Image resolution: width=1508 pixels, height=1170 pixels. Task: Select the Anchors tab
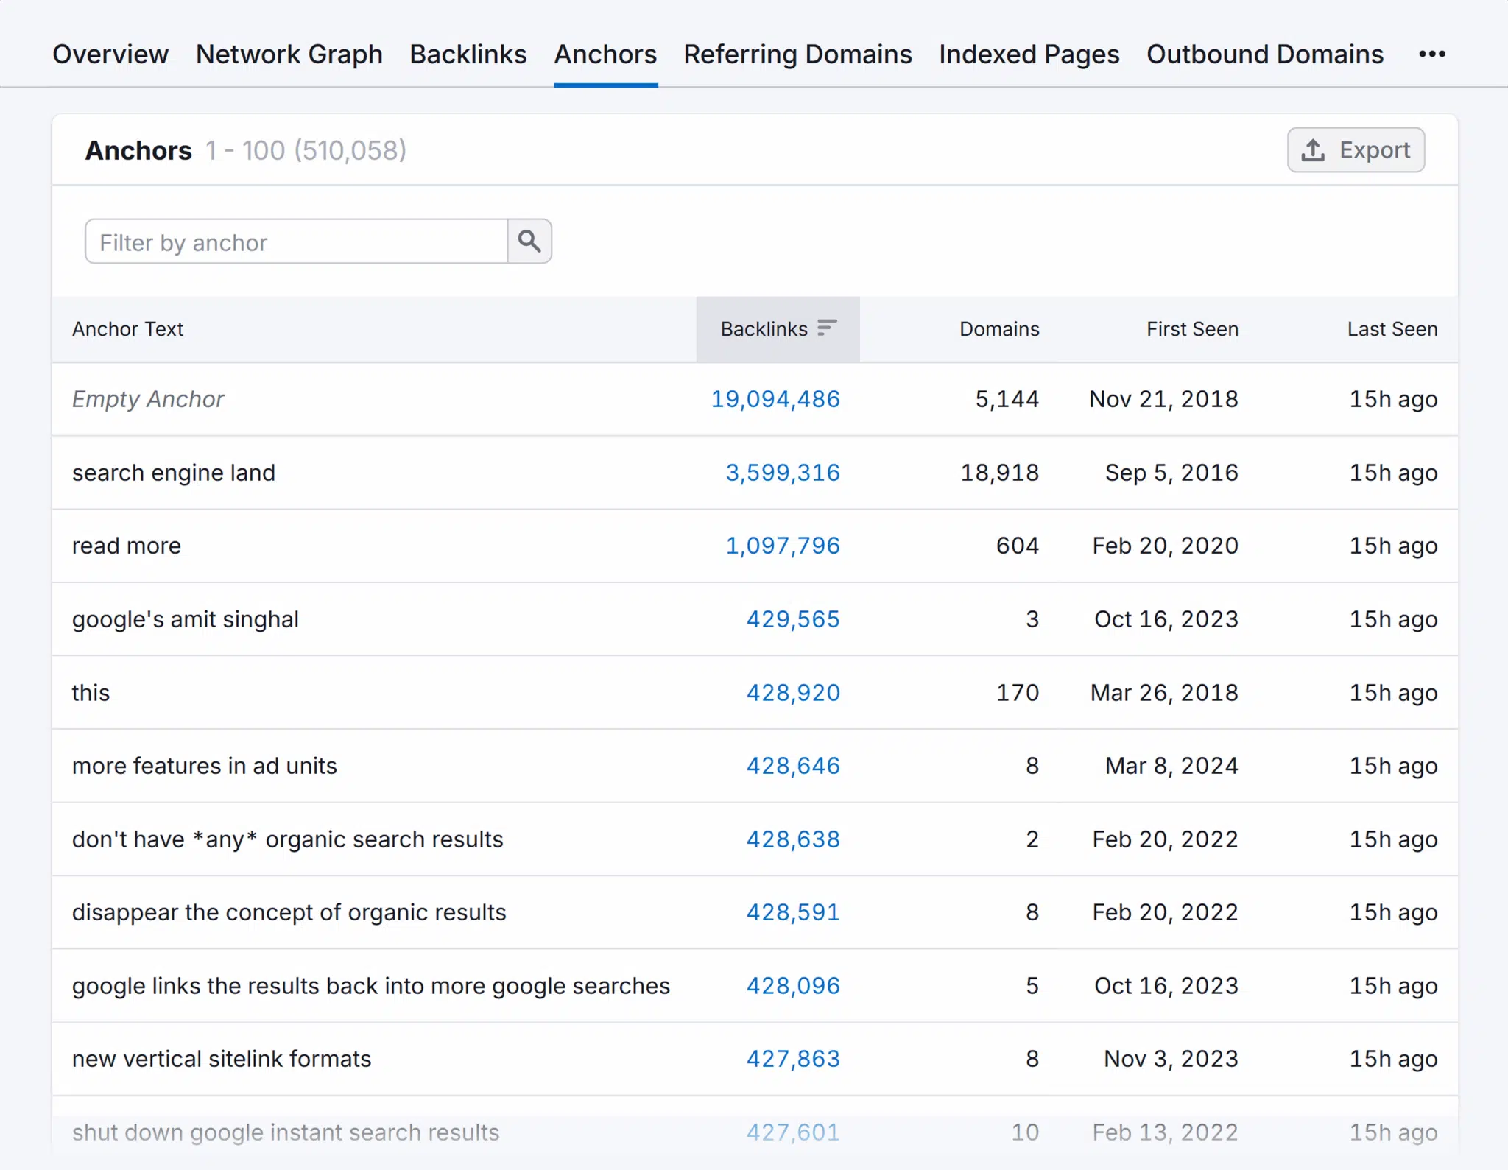605,54
